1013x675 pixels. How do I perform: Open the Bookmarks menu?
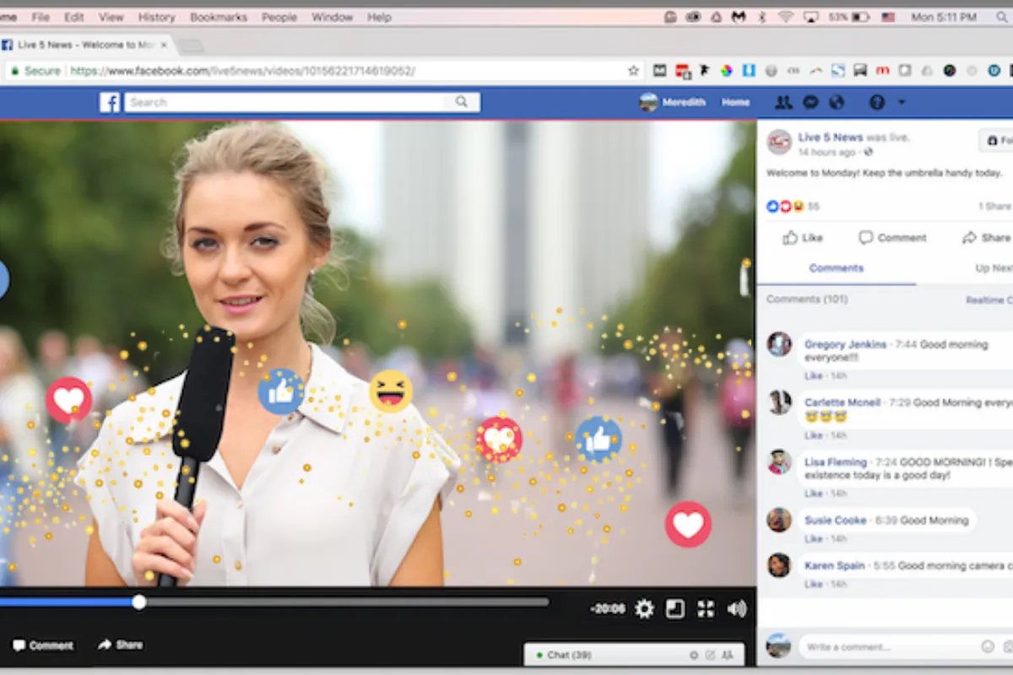(218, 17)
